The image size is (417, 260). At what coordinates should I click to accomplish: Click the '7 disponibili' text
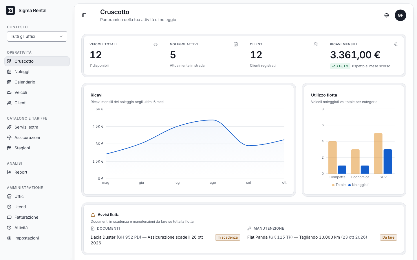99,66
